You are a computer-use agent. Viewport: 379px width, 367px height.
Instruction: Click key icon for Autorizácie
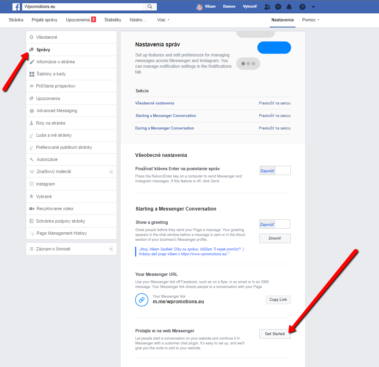(32, 160)
